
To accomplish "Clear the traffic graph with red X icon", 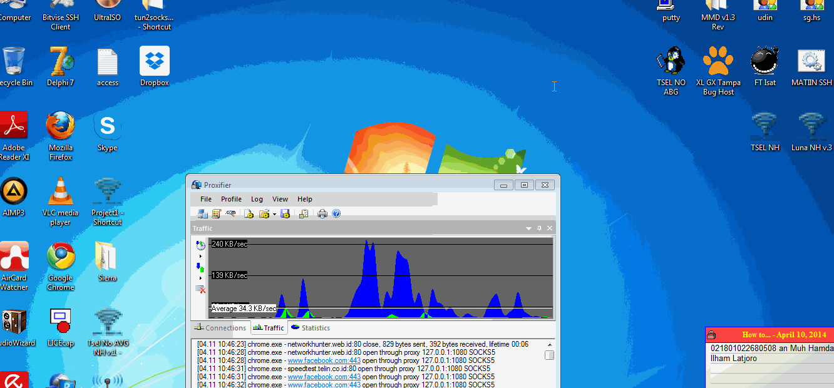I will (200, 288).
